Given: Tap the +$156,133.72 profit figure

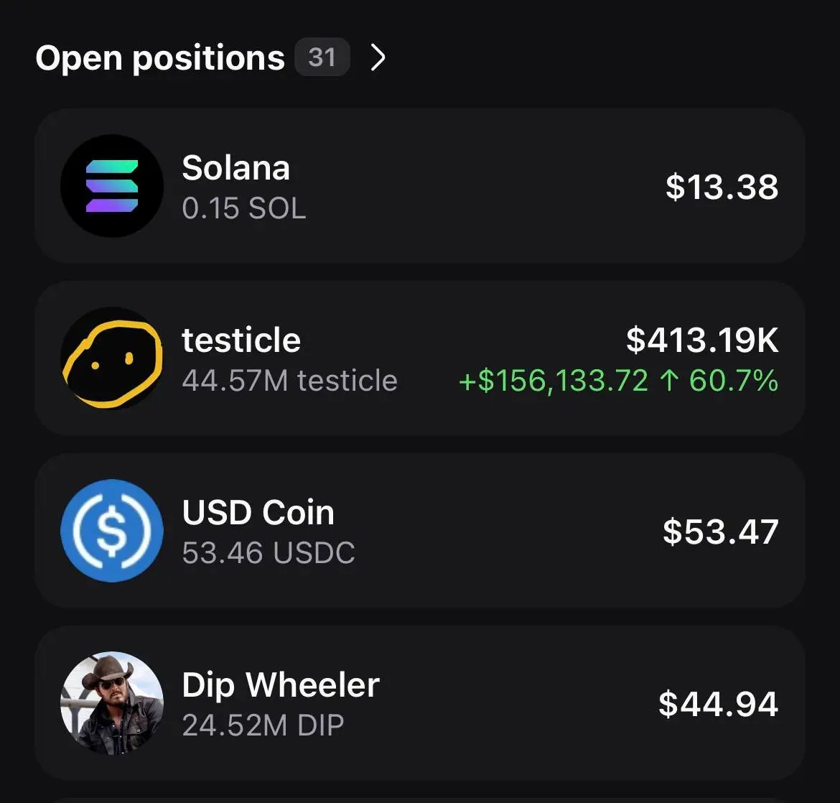Looking at the screenshot, I should (x=554, y=381).
